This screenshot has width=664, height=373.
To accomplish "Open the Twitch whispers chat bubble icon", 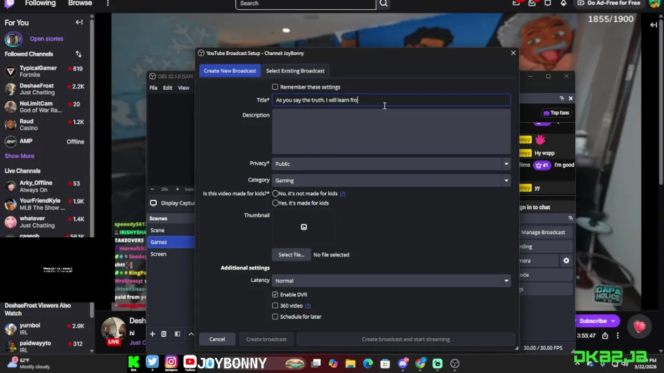I will click(547, 3).
